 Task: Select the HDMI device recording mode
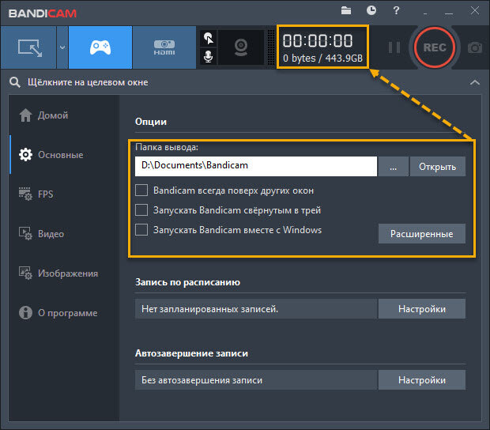tap(164, 47)
